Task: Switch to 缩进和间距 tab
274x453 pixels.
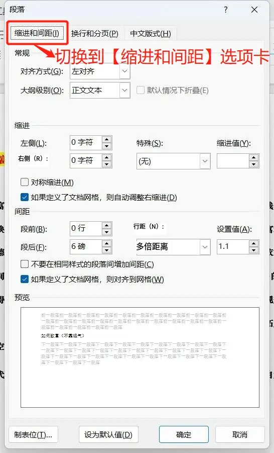Action: coord(37,33)
